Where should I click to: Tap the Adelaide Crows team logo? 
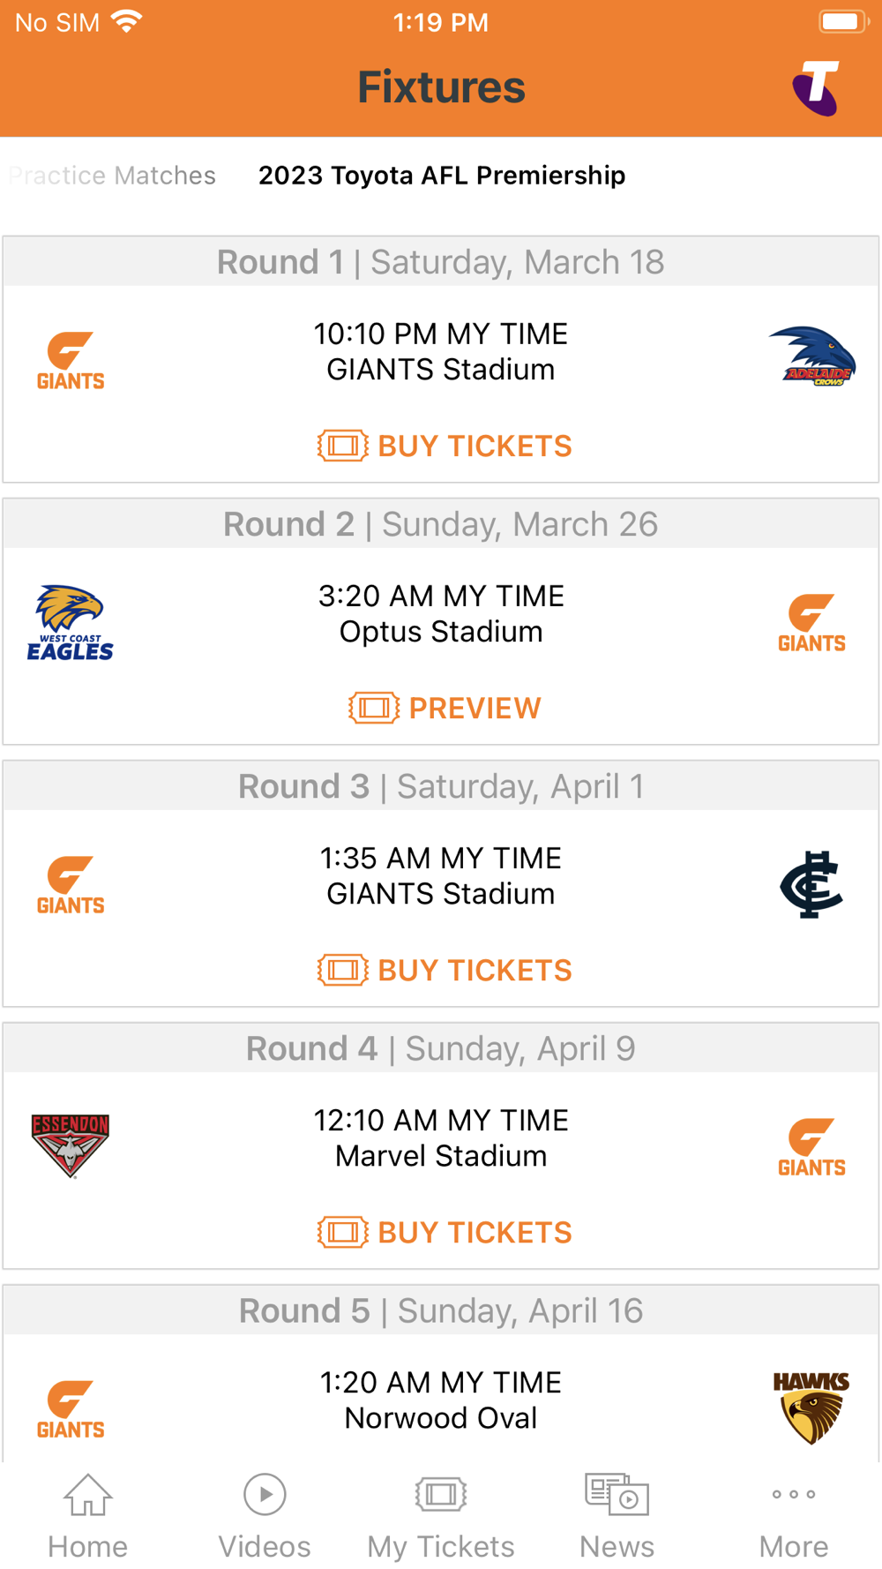tap(811, 357)
